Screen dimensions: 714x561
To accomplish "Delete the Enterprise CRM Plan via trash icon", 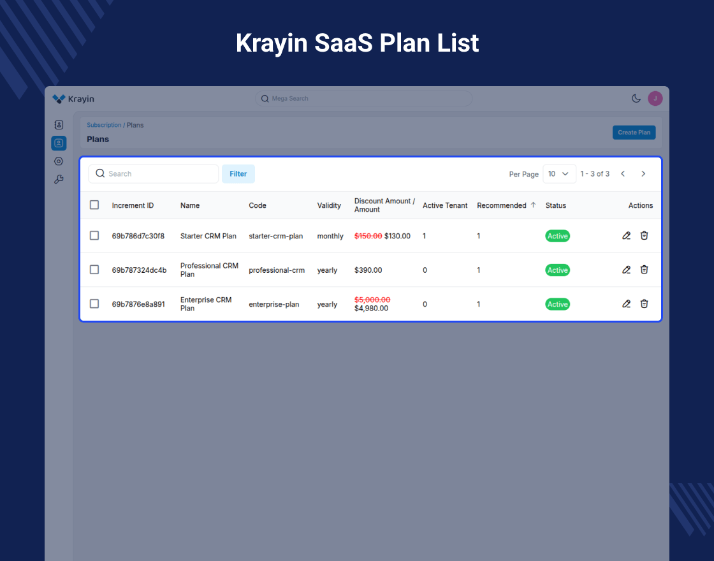I will [x=644, y=304].
